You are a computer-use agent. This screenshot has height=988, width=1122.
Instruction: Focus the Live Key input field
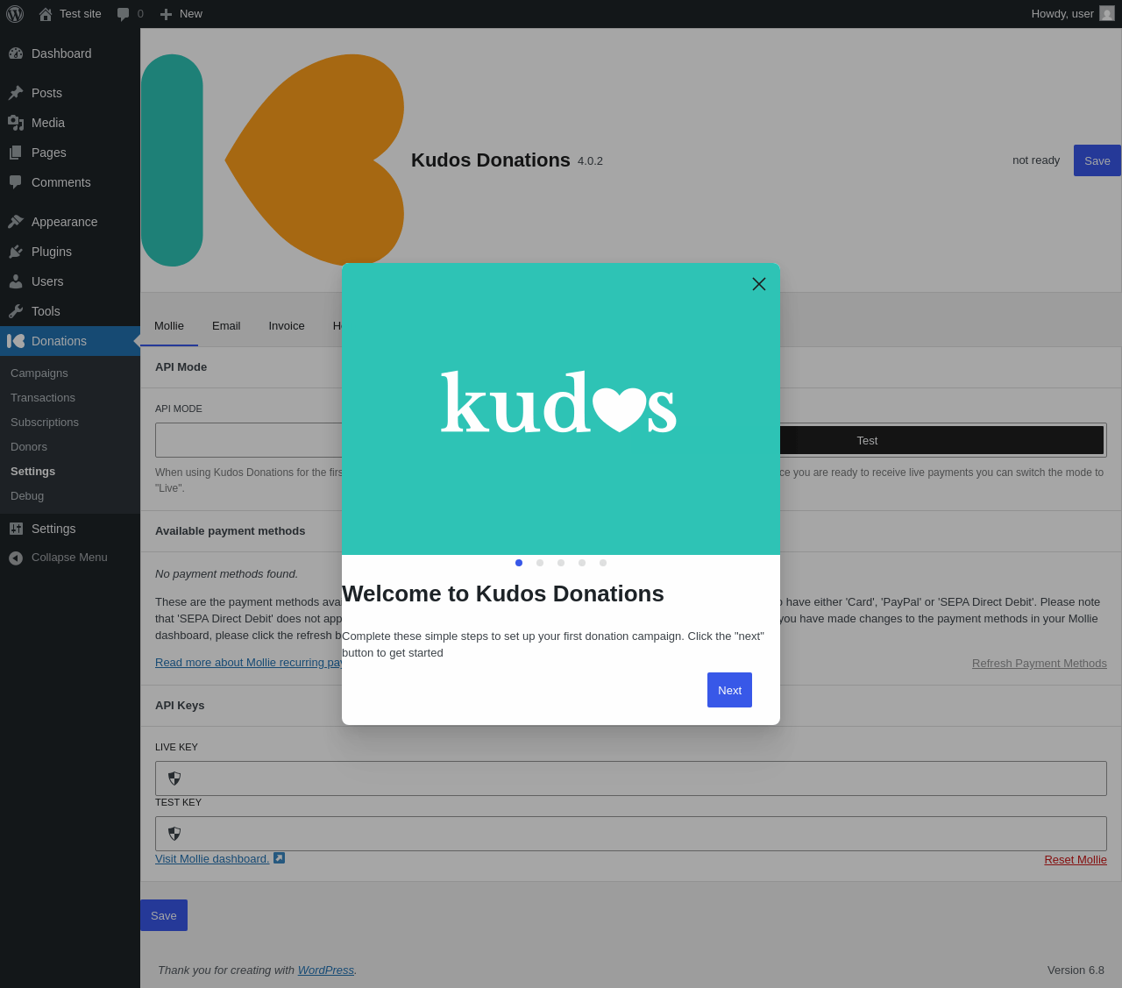pyautogui.click(x=631, y=778)
